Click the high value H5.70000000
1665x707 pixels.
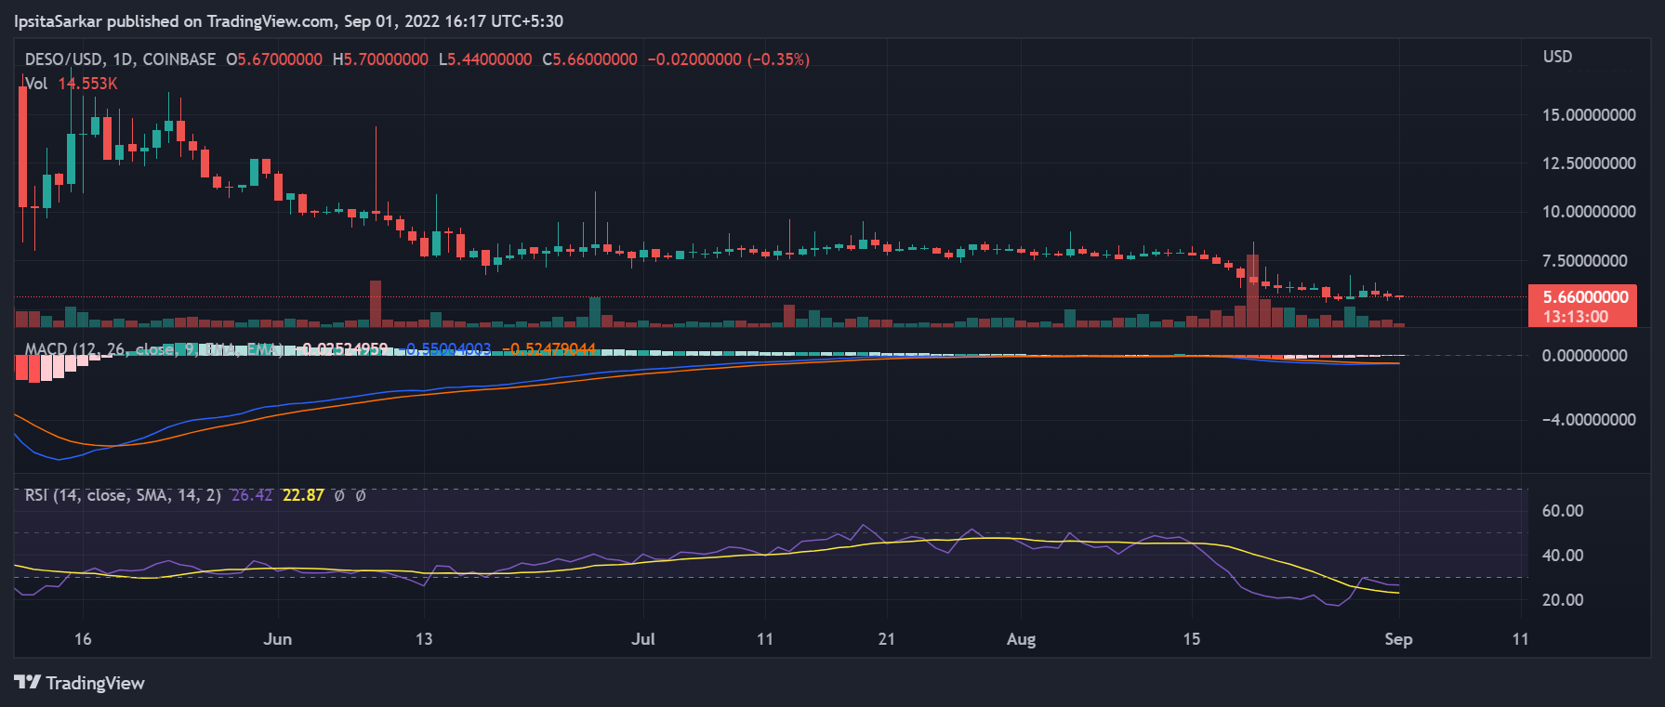(x=380, y=59)
